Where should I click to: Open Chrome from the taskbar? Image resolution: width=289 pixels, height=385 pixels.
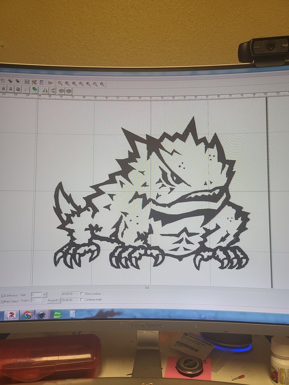(x=27, y=315)
